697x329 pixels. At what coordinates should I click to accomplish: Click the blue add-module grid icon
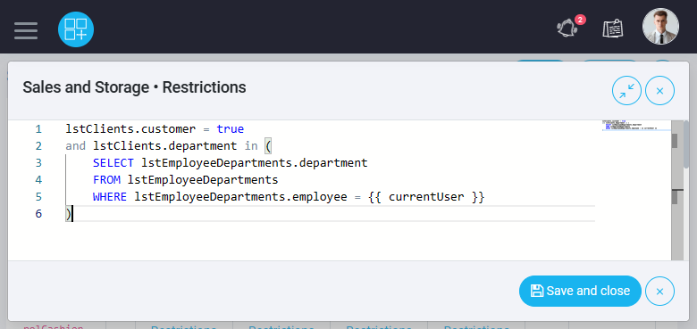coord(76,29)
